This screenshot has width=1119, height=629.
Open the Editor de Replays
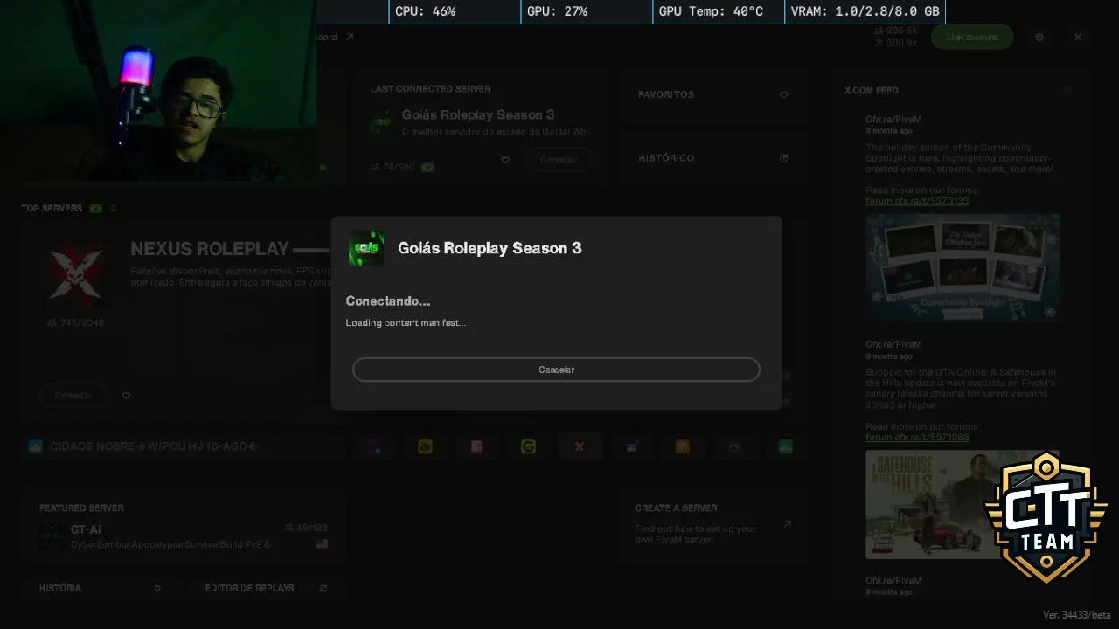pyautogui.click(x=267, y=588)
